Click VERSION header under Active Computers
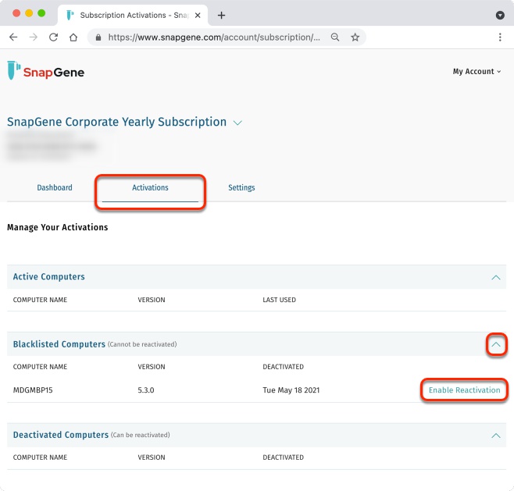Viewport: 514px width, 491px height. click(152, 300)
